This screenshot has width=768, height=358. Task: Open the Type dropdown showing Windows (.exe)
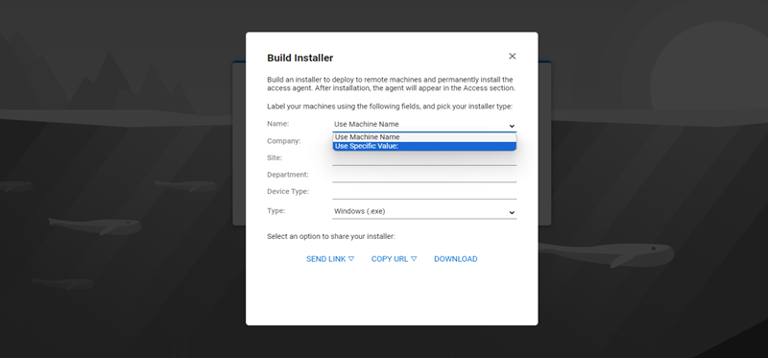[x=424, y=211]
